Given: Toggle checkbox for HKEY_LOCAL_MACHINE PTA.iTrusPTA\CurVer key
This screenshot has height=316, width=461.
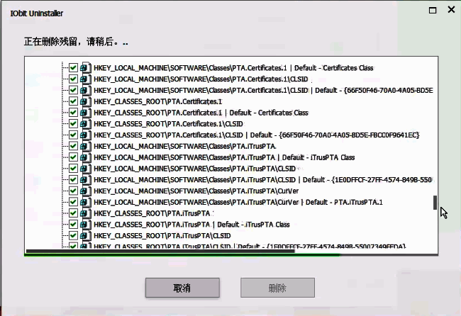Looking at the screenshot, I should coord(73,191).
